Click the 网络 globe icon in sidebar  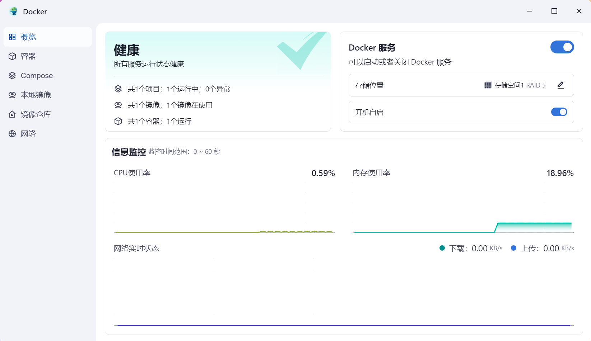tap(12, 134)
